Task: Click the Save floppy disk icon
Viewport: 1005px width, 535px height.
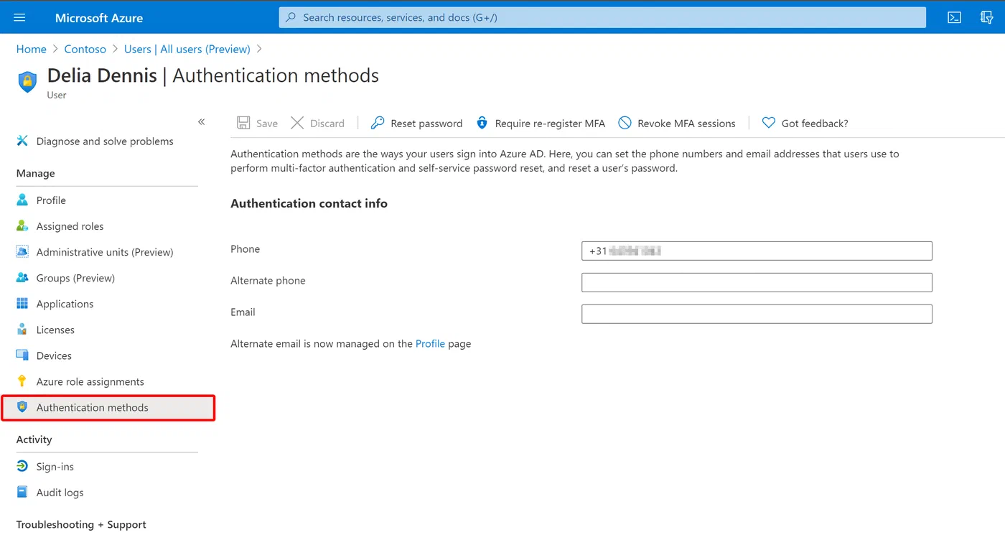Action: pyautogui.click(x=243, y=123)
